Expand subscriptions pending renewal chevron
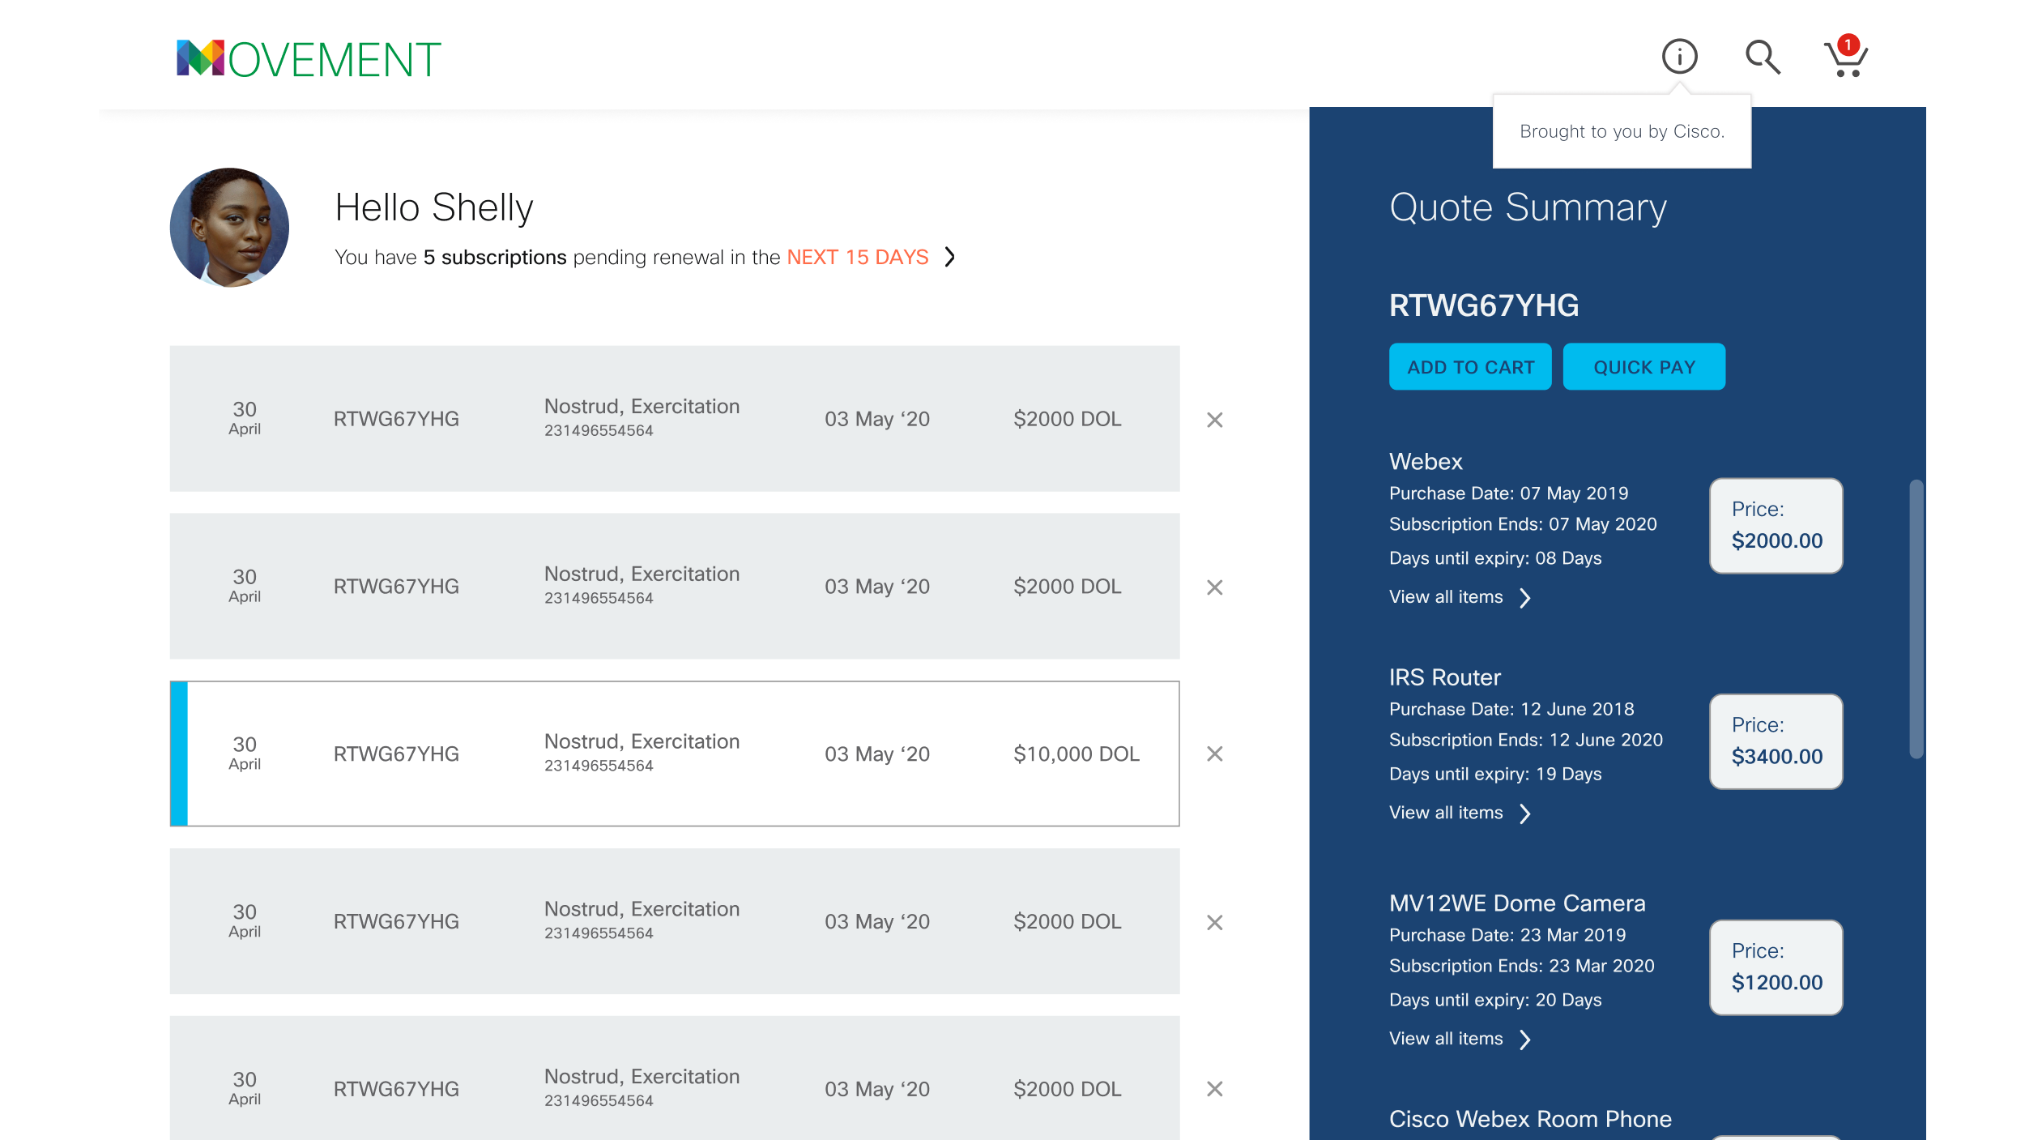Image resolution: width=2025 pixels, height=1140 pixels. pyautogui.click(x=950, y=257)
